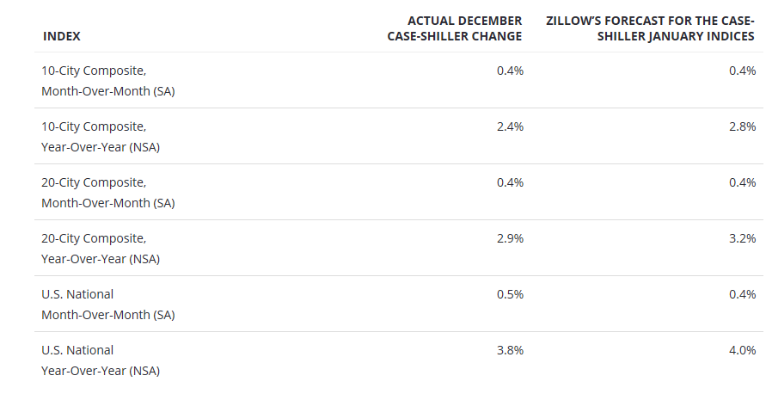Select the U.S. National Month-Over-Month row label
Viewport: 766px width, 394px height.
107,304
